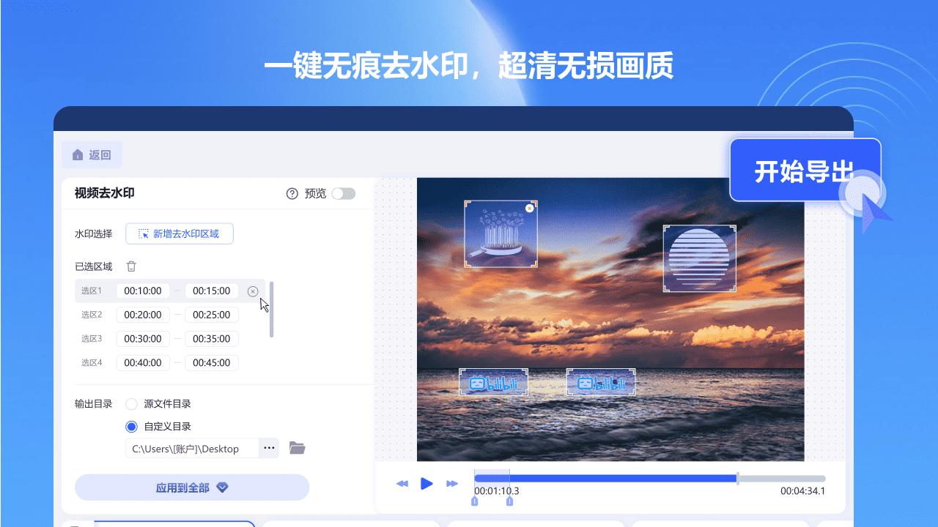This screenshot has width=938, height=527.
Task: Open the question mark help icon
Action: (x=292, y=193)
